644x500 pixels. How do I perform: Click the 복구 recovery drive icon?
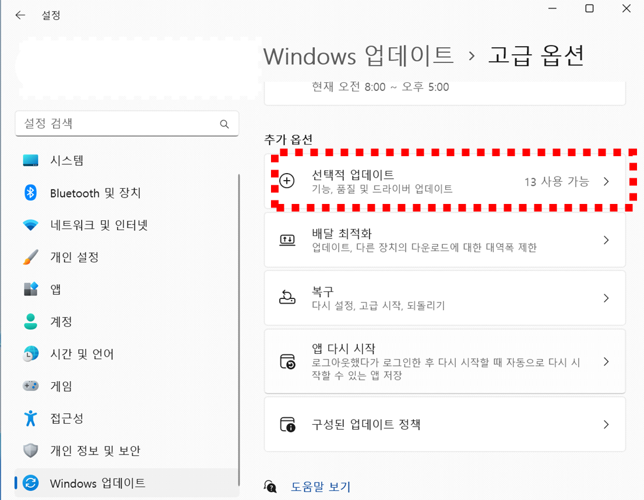click(287, 298)
